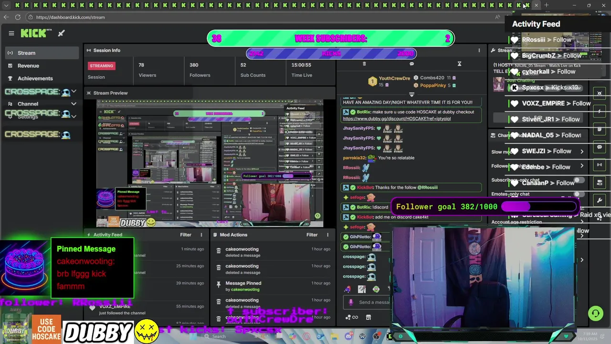Click the stream preview icon in right sidebar
611x344 pixels.
click(x=600, y=93)
